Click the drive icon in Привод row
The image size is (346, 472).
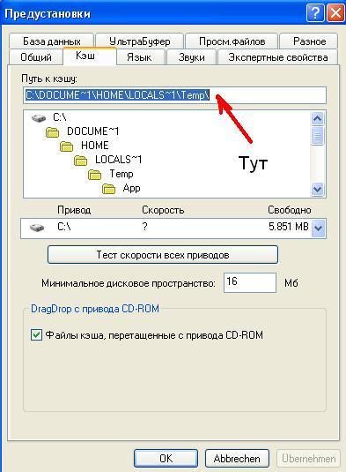point(37,228)
